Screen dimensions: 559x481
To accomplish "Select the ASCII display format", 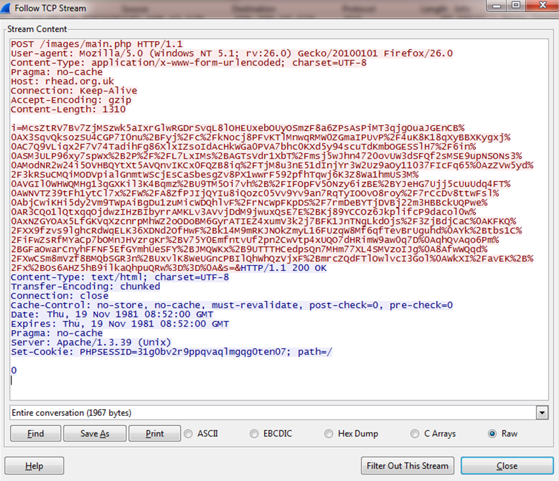I will (x=188, y=433).
